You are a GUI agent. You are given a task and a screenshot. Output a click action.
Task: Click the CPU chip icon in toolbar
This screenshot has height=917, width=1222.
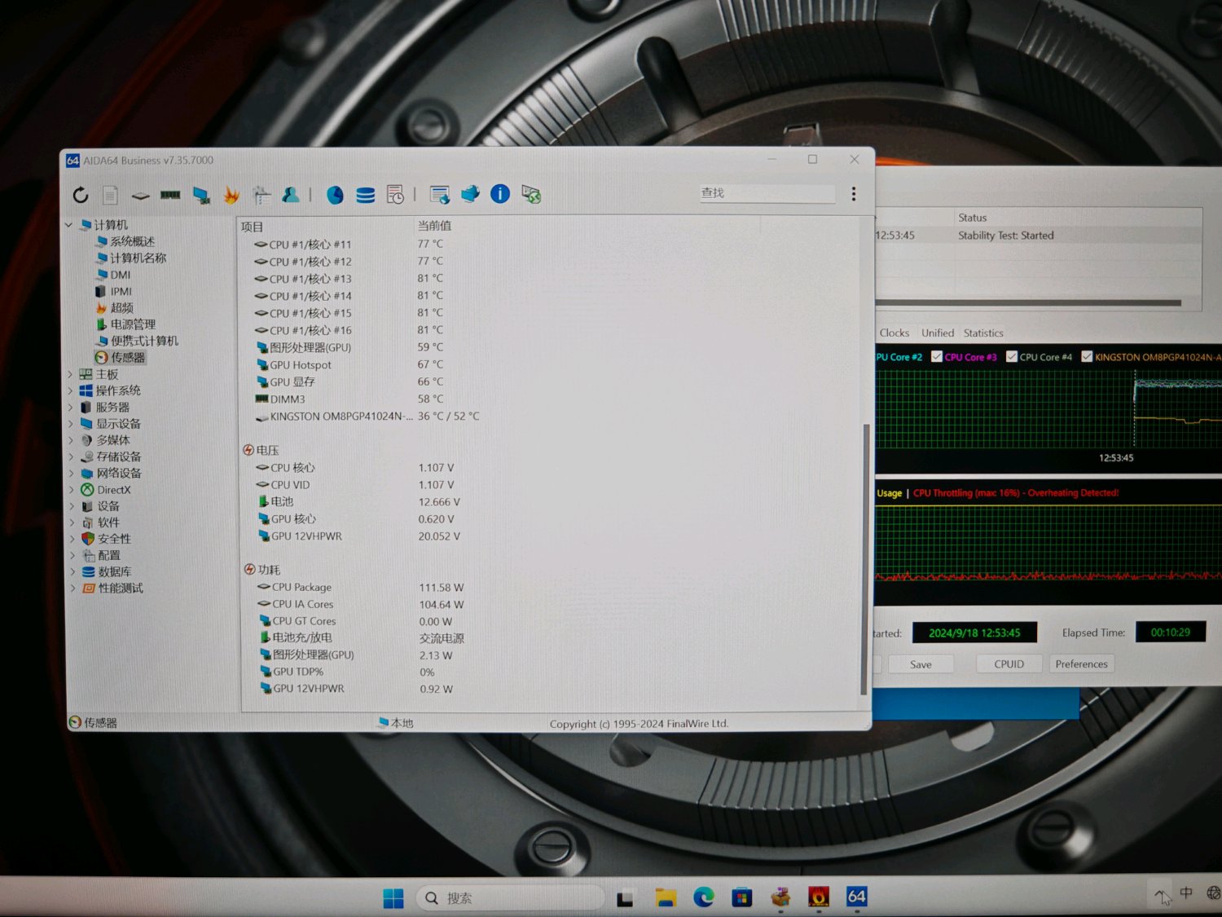coord(141,196)
